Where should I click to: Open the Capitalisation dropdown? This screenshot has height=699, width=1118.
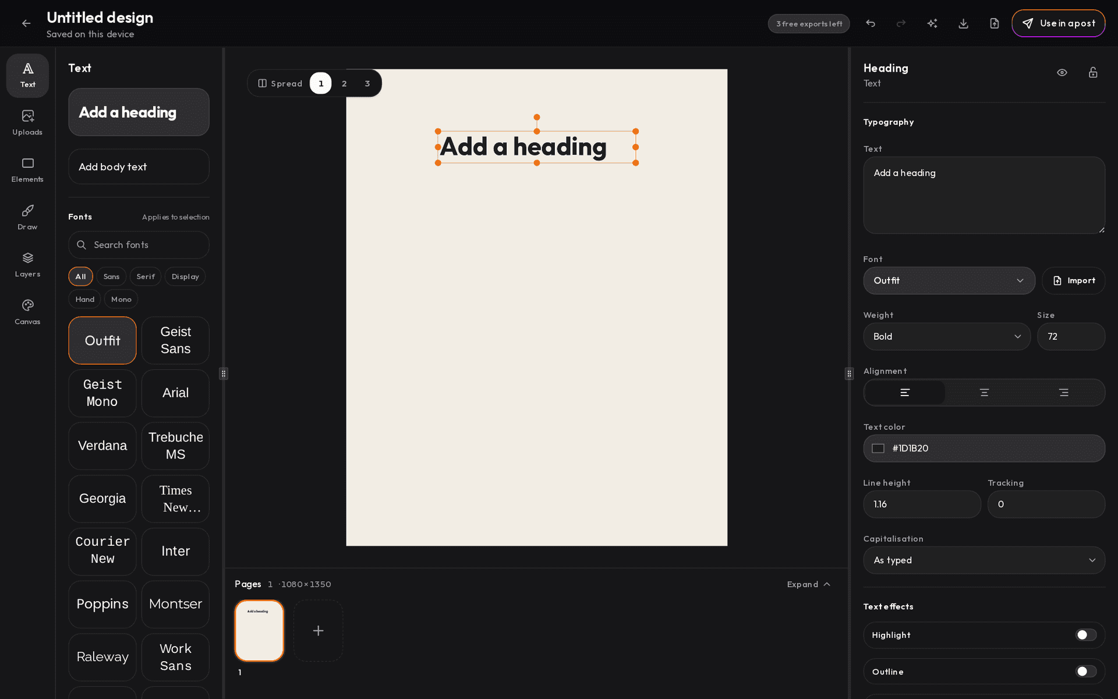pos(984,560)
